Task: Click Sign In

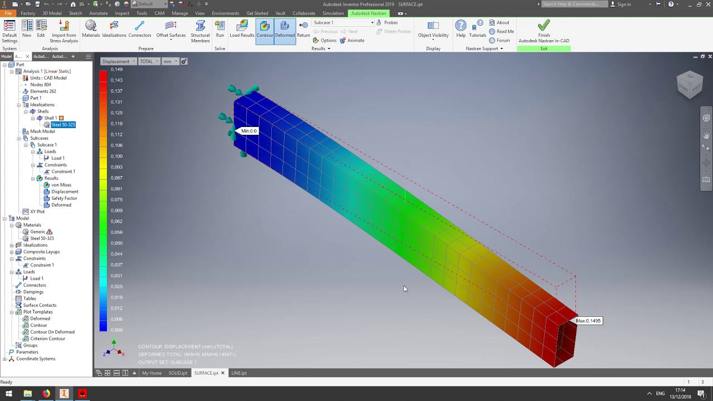Action: click(621, 4)
